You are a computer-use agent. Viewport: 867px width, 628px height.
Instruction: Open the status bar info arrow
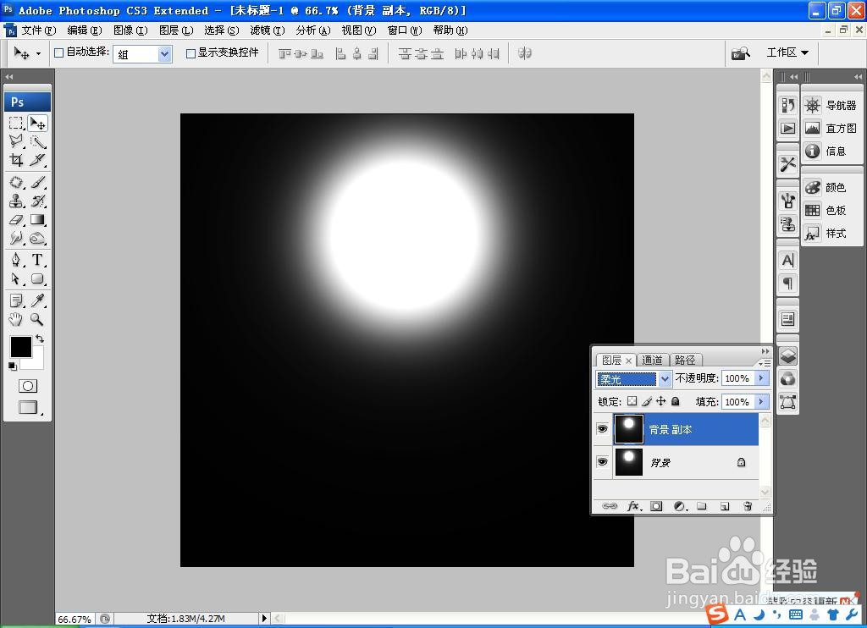pyautogui.click(x=264, y=618)
